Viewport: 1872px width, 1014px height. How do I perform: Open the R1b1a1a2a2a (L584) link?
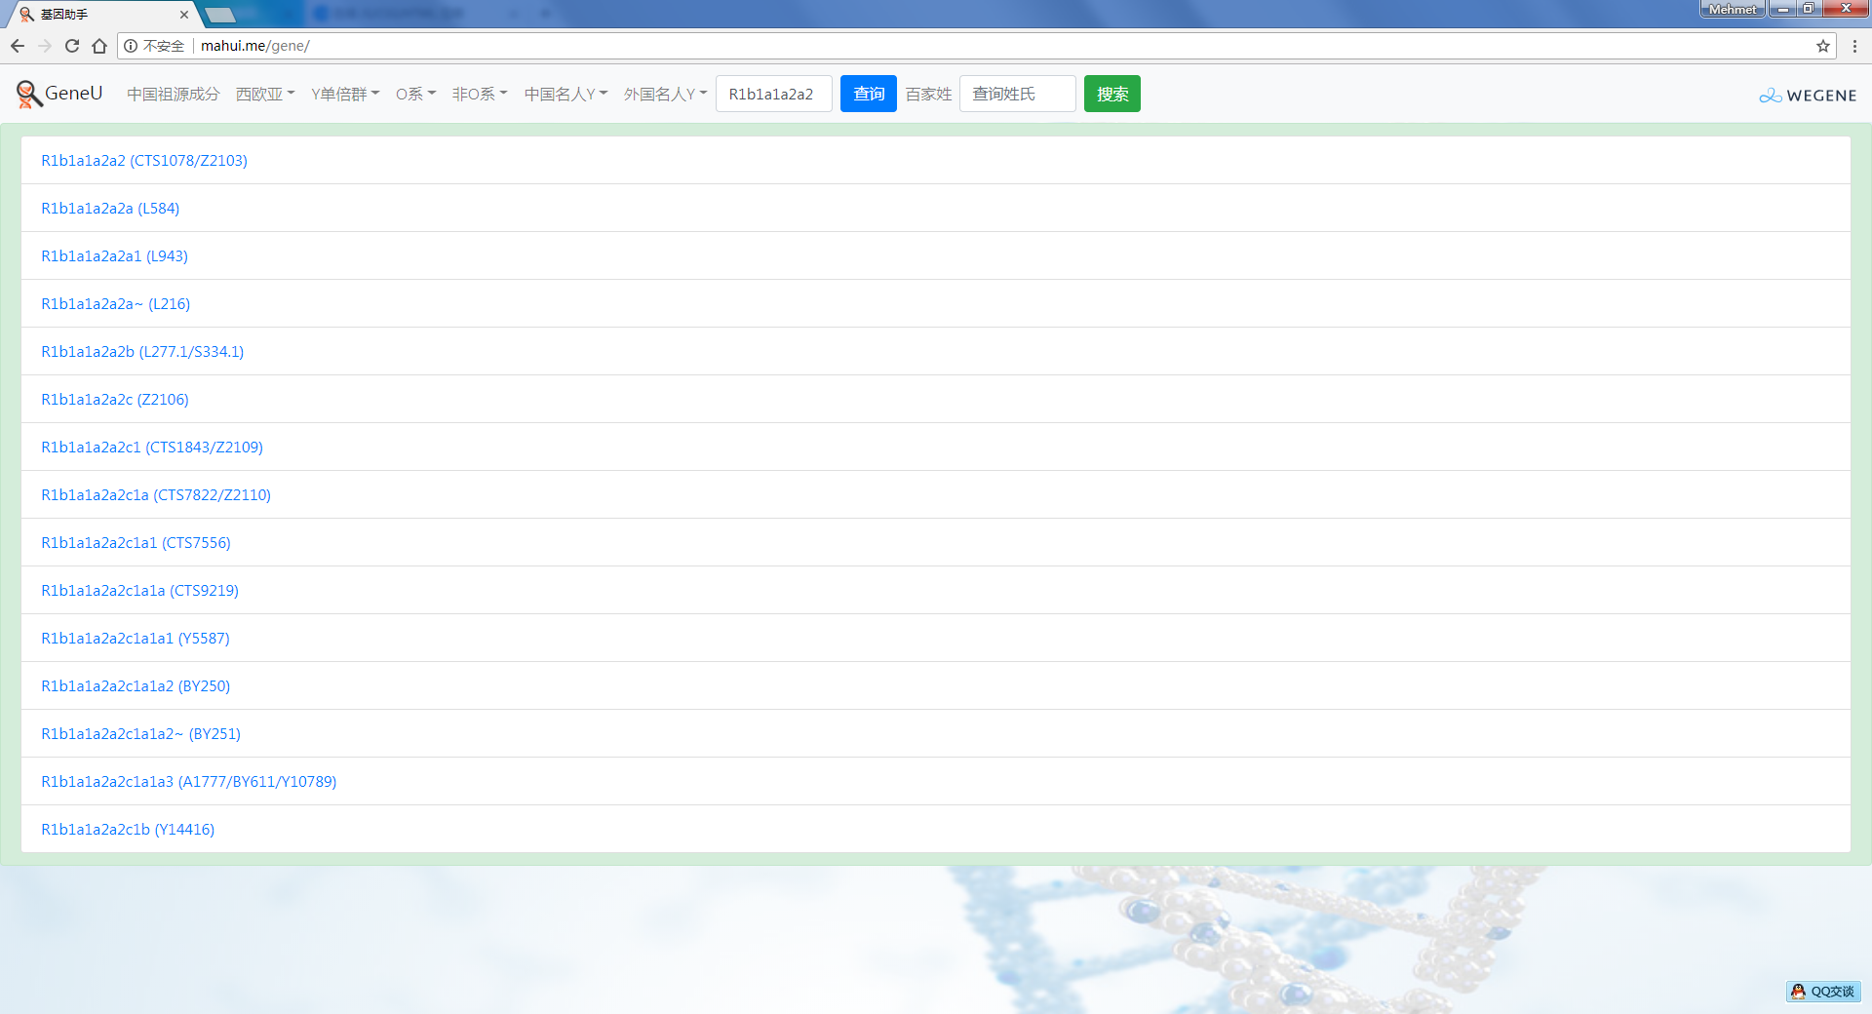pos(110,208)
